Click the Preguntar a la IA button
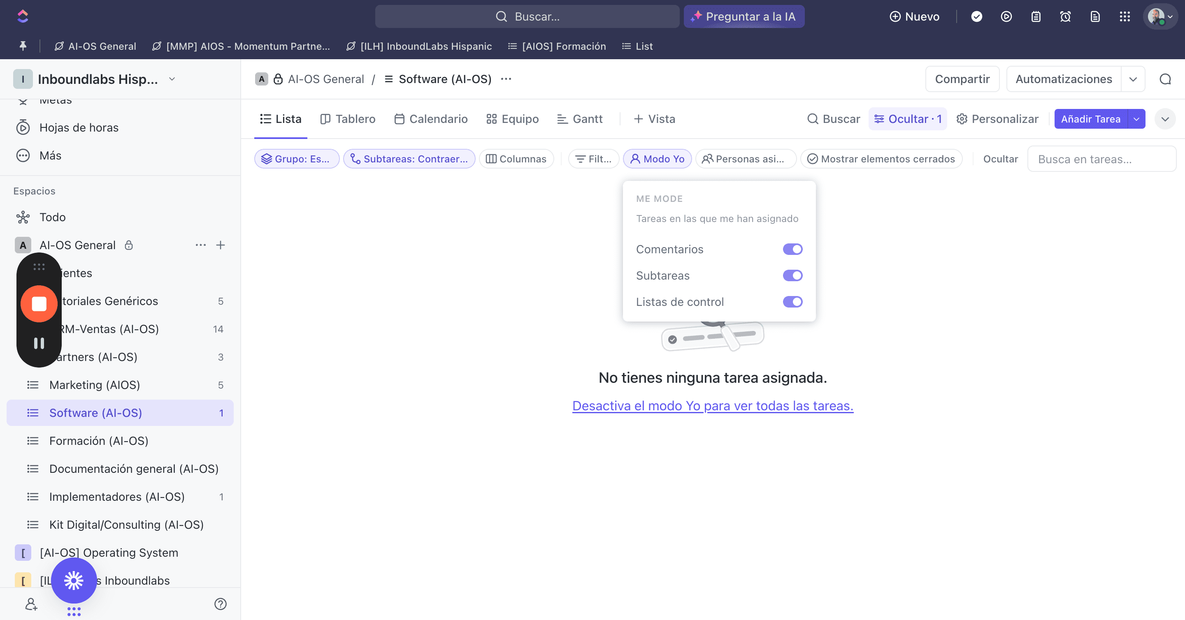 coord(744,16)
